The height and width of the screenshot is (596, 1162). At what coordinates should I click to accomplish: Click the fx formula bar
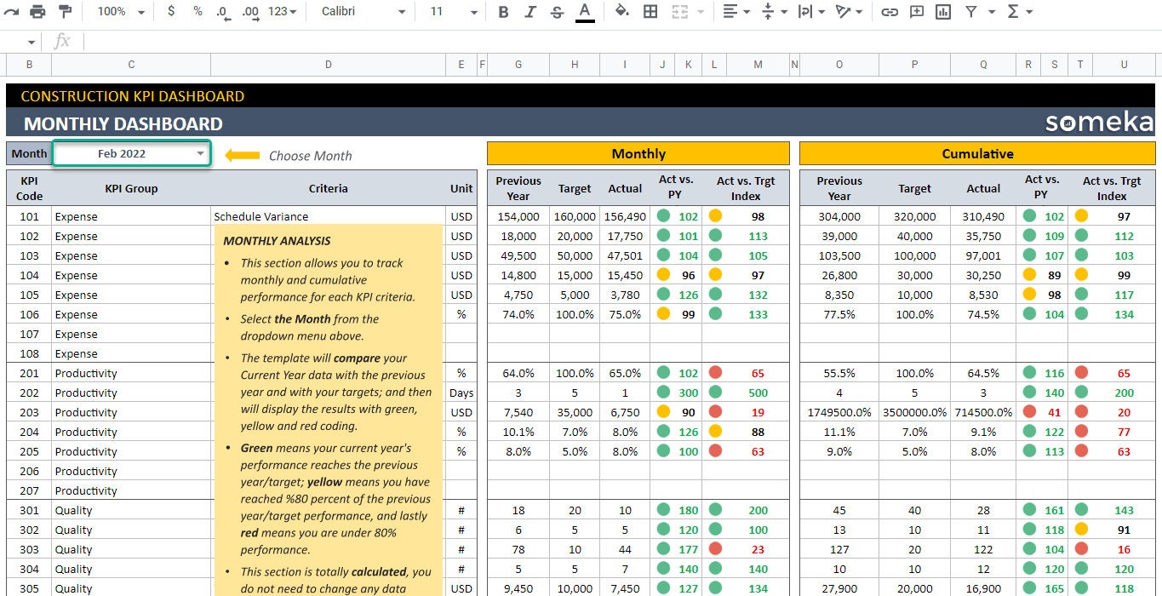[170, 40]
